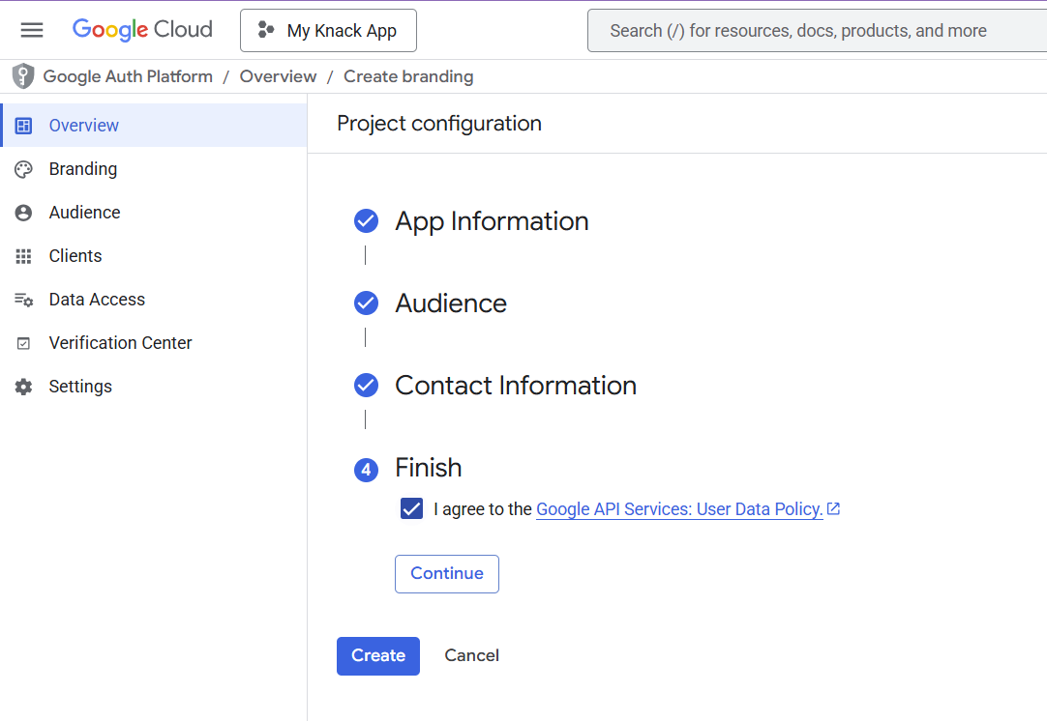
Task: Click the Overview breadcrumb link
Action: pos(278,76)
